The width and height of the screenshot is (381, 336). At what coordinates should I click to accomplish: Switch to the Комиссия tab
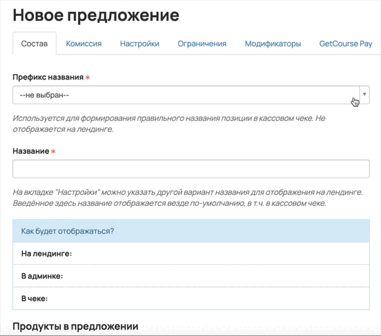[84, 44]
